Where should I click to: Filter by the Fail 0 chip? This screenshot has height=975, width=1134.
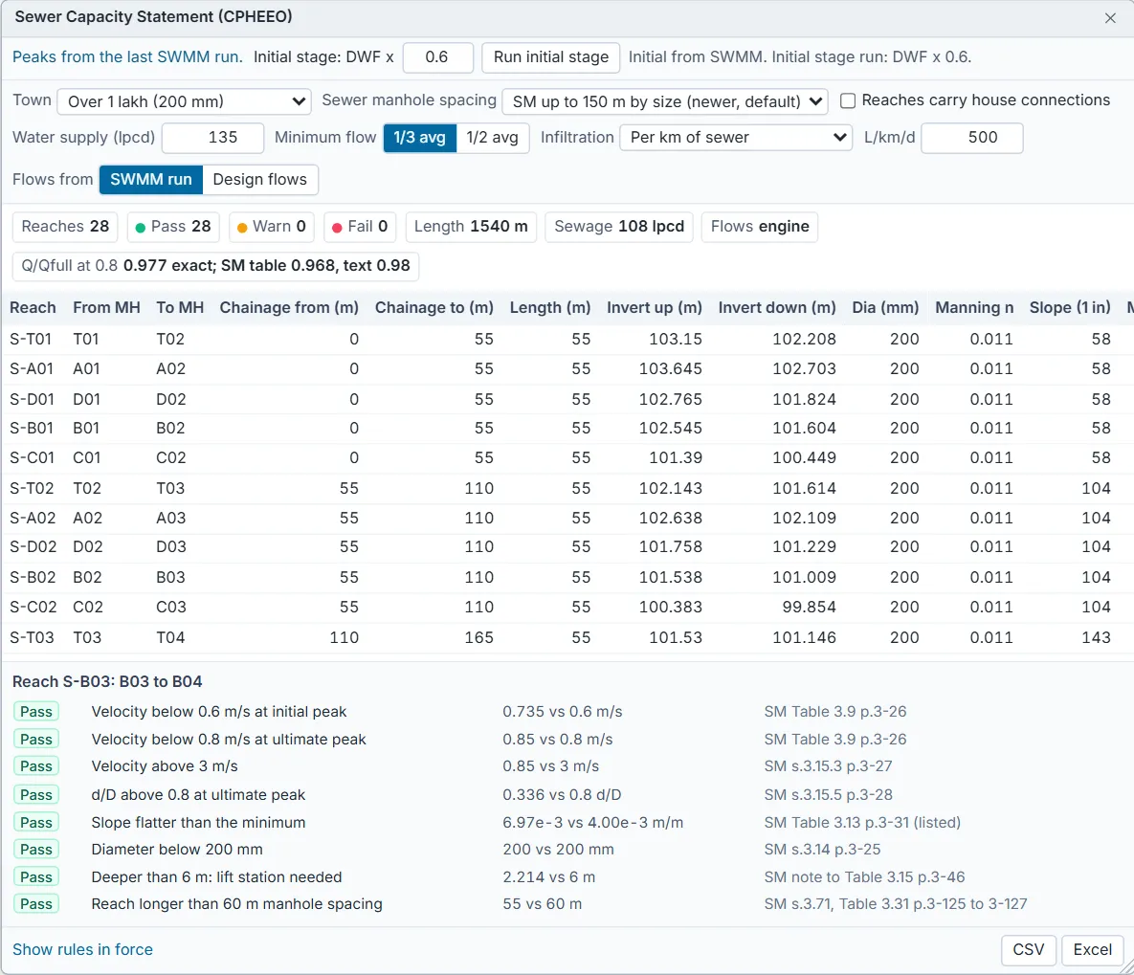(x=360, y=227)
